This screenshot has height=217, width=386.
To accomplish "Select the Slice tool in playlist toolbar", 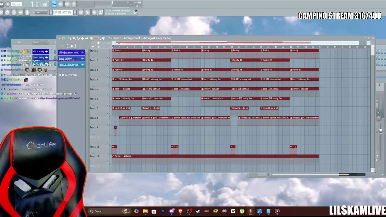I will point(91,38).
